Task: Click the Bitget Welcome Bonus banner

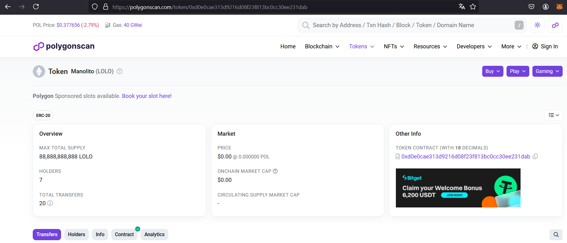Action: pyautogui.click(x=458, y=188)
